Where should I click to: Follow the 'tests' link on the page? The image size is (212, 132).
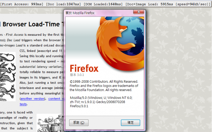(x=23, y=104)
